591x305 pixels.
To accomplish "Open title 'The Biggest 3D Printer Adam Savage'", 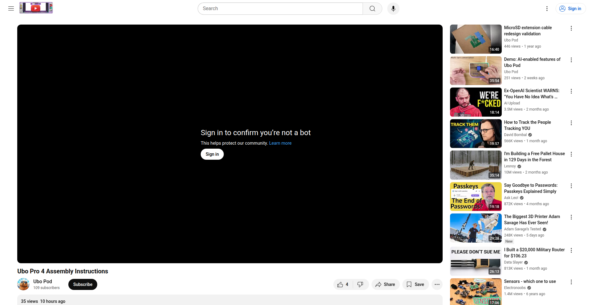I will pos(532,220).
